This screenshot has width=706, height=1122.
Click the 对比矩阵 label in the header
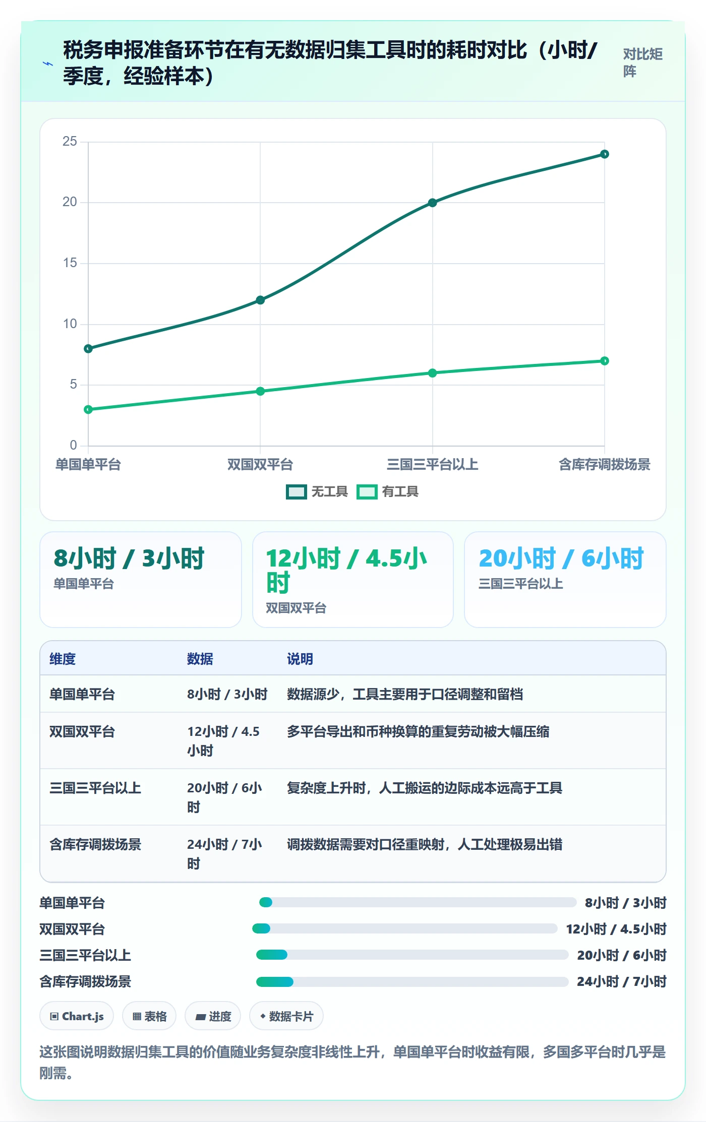pyautogui.click(x=643, y=63)
